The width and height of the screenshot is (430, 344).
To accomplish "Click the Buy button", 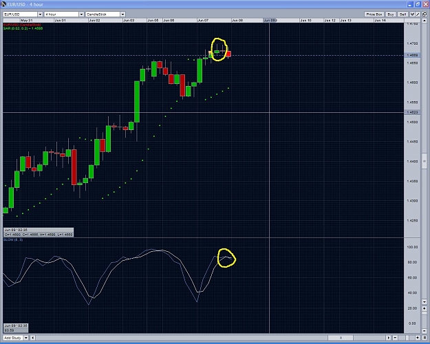I will pyautogui.click(x=391, y=14).
